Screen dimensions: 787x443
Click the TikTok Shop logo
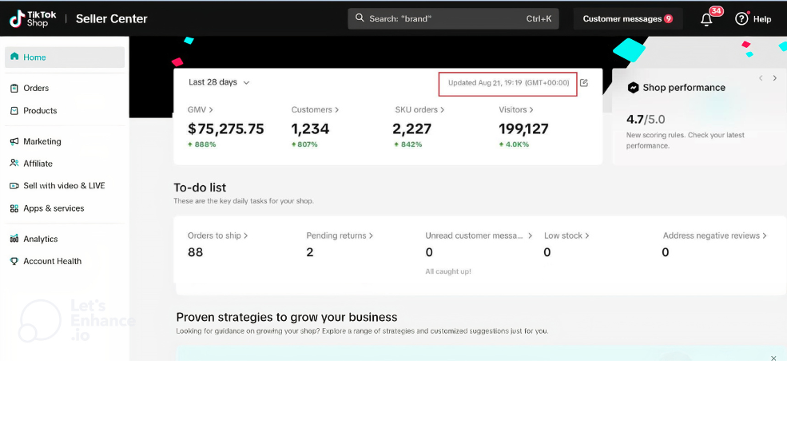pyautogui.click(x=30, y=19)
